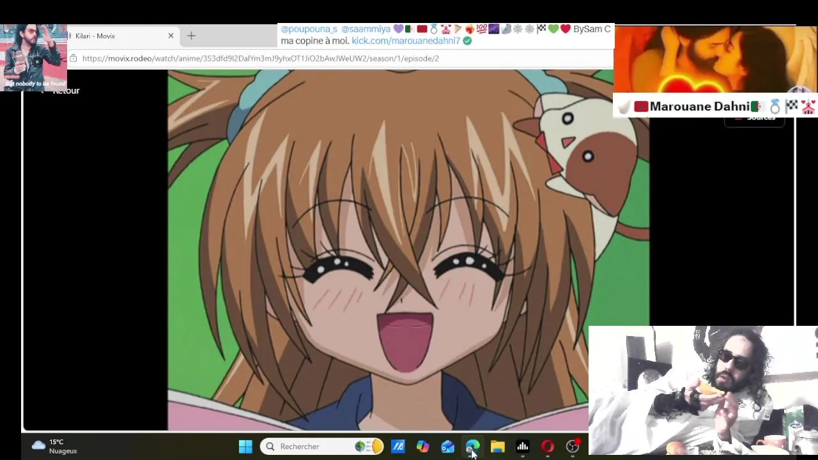
Task: Click the Marouane Dahni name banner
Action: [714, 106]
